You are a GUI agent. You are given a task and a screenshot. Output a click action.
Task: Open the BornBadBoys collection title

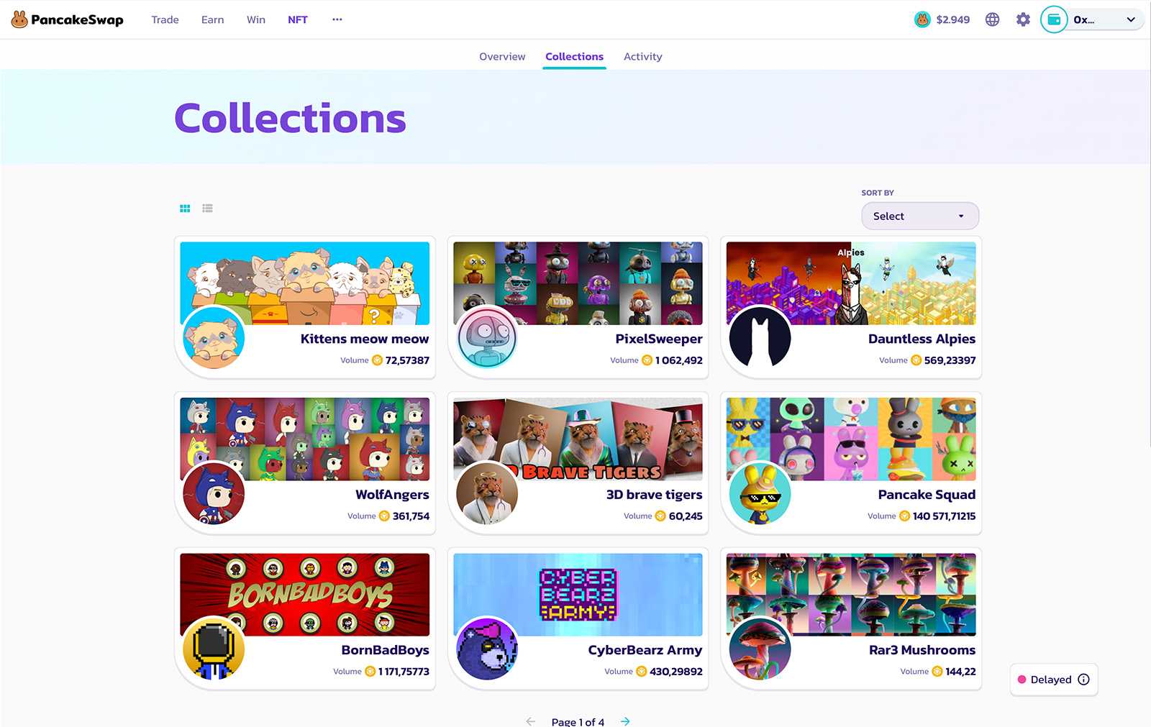(x=385, y=650)
